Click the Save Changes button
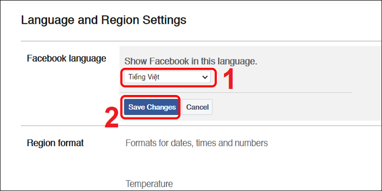 [152, 107]
